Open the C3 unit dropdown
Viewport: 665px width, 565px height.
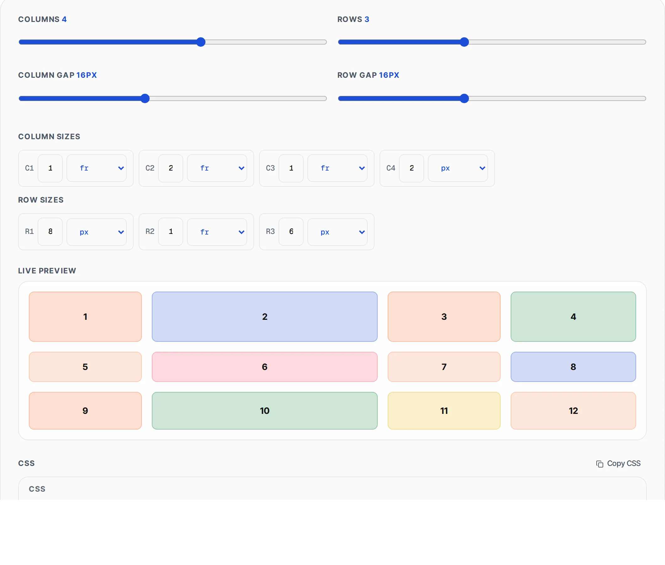coord(338,168)
